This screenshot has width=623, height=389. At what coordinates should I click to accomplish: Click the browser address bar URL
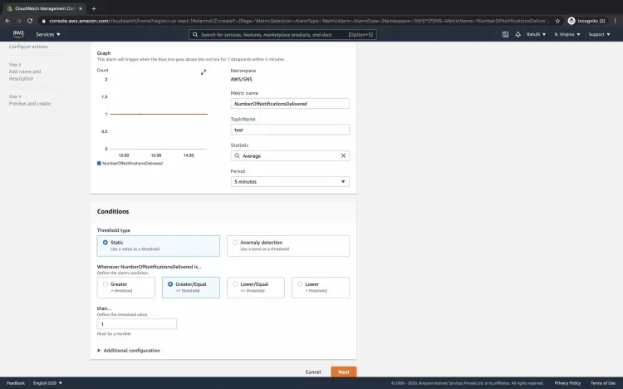tap(298, 21)
